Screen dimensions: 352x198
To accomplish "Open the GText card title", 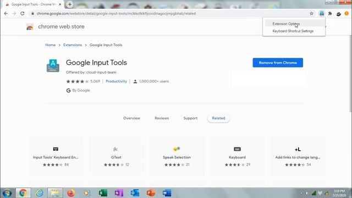I will coord(116,157).
